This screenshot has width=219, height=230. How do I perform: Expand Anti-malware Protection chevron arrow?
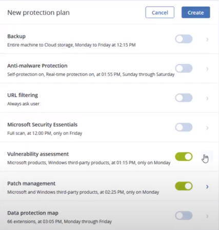[x=207, y=69]
